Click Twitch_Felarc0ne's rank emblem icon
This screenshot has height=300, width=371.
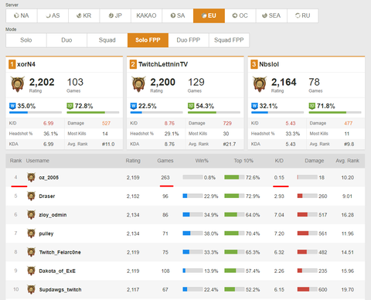click(x=31, y=252)
